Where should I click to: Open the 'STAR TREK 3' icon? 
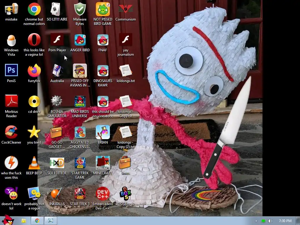[80, 194]
